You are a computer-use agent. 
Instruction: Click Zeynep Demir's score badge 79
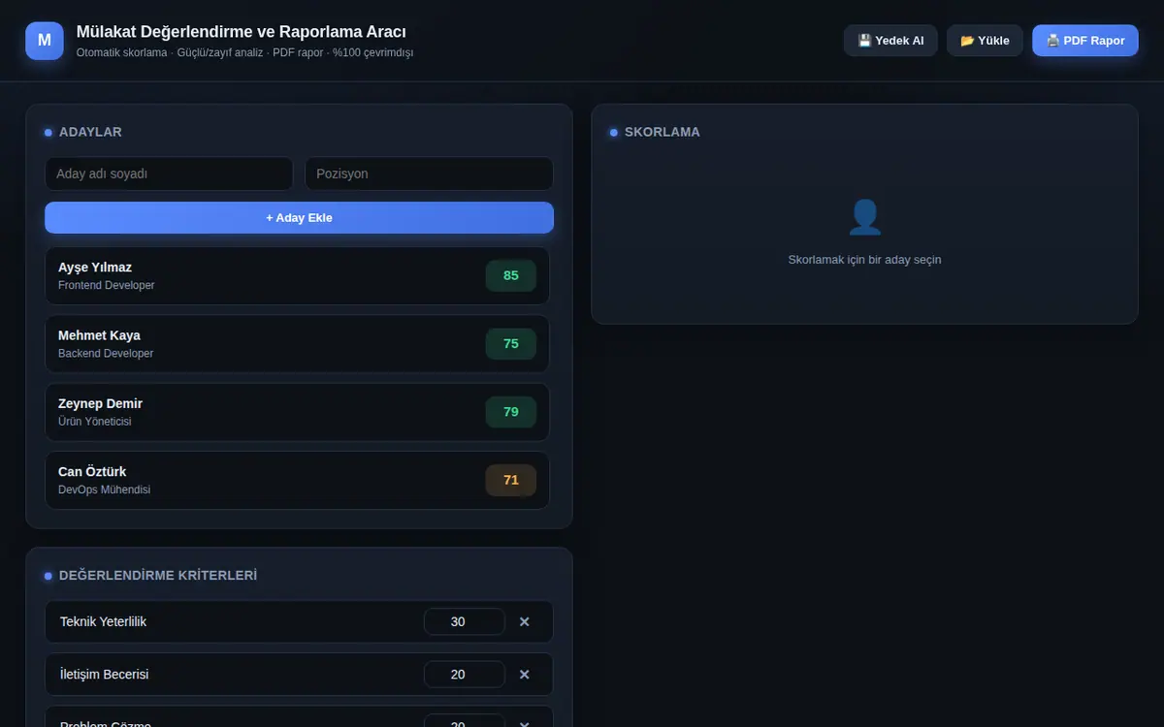[511, 412]
